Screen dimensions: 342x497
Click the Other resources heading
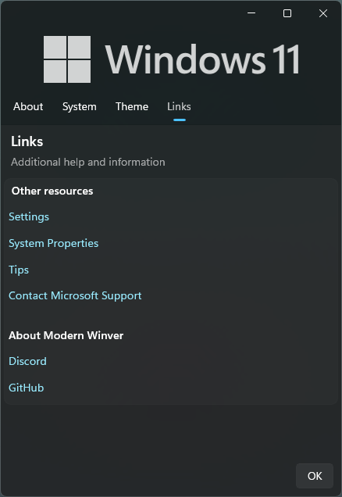click(x=52, y=191)
